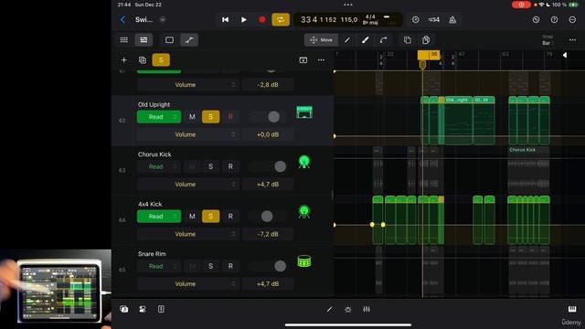
Task: Add a new track with plus
Action: coord(124,60)
